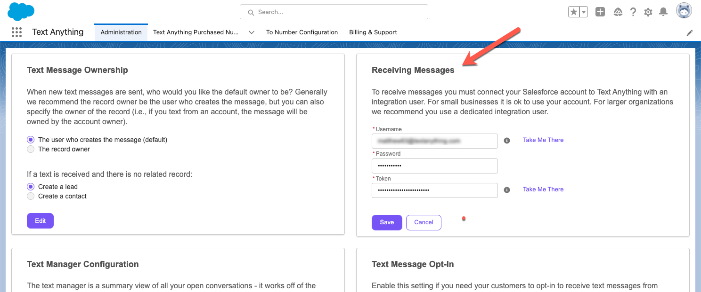This screenshot has height=292, width=701.
Task: Select 'Create a contact' radio option
Action: [x=31, y=196]
